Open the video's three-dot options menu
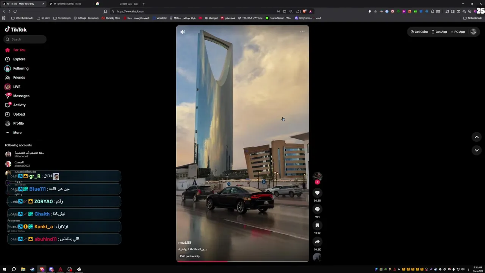Image resolution: width=485 pixels, height=273 pixels. click(x=302, y=32)
